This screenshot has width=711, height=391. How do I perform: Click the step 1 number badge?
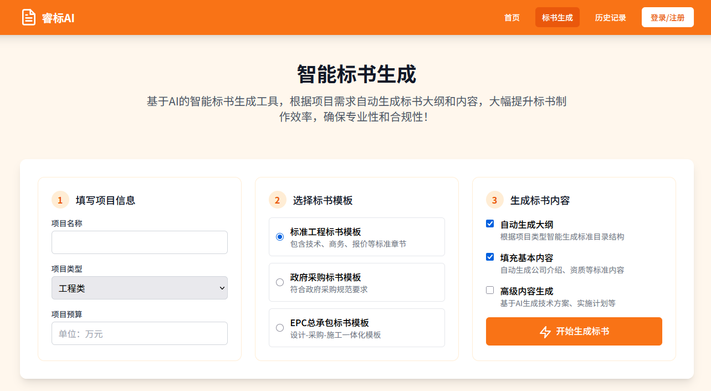[x=60, y=200]
